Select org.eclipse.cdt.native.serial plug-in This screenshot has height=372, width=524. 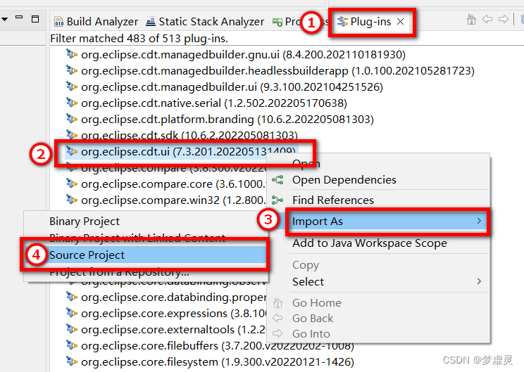pos(206,103)
